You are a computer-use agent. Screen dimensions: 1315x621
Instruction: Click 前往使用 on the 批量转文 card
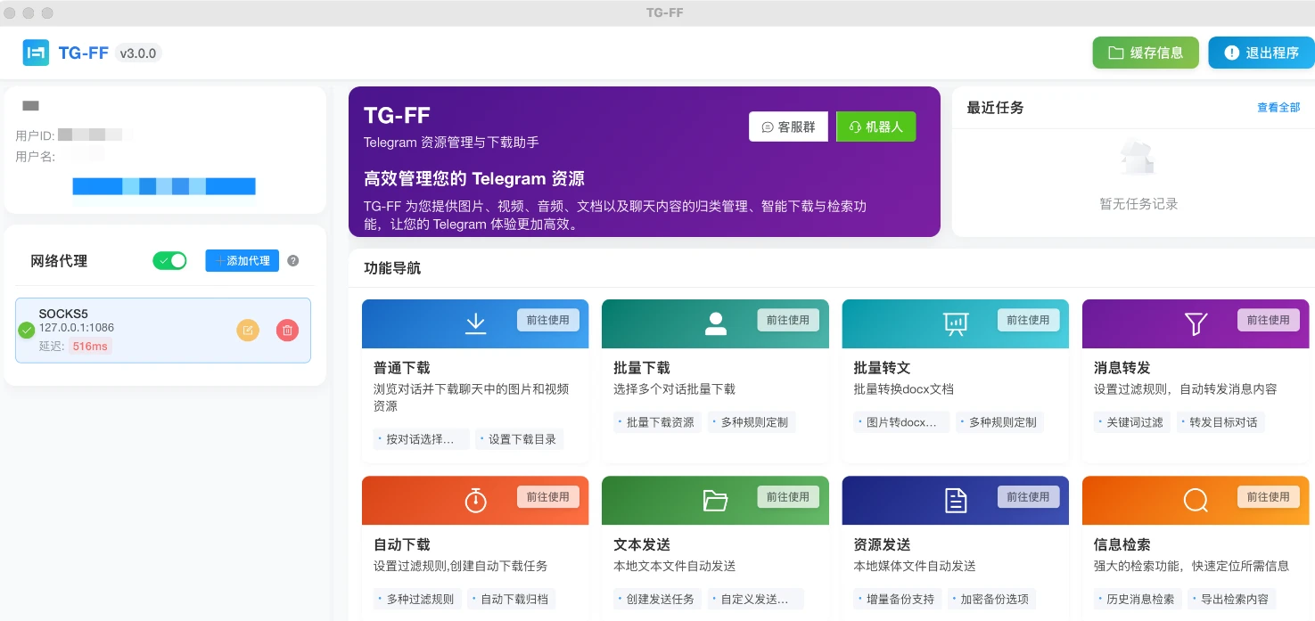pyautogui.click(x=1029, y=320)
